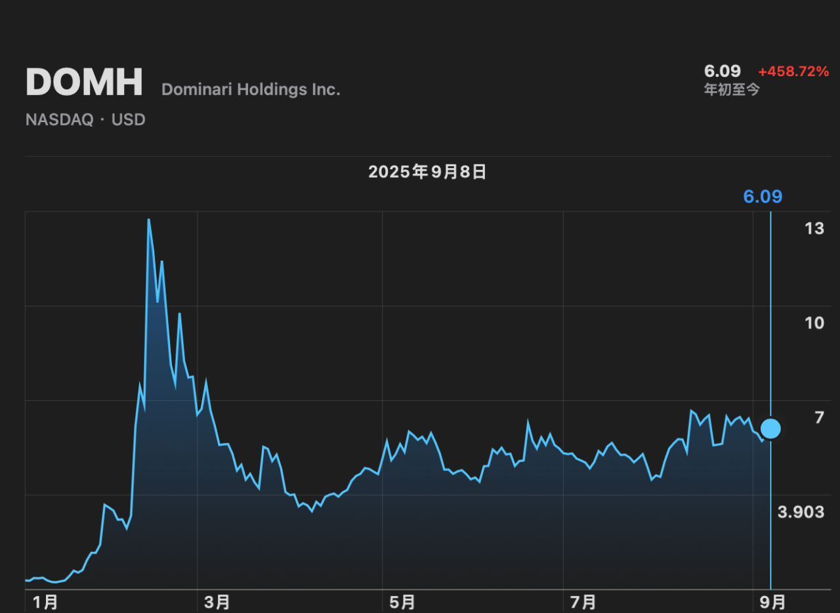Select the 5月 label on the time axis
The height and width of the screenshot is (613, 840).
pos(402,602)
